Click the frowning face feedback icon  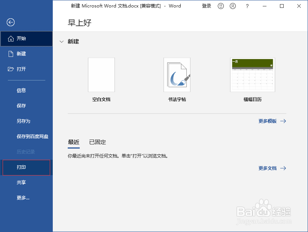(233, 6)
